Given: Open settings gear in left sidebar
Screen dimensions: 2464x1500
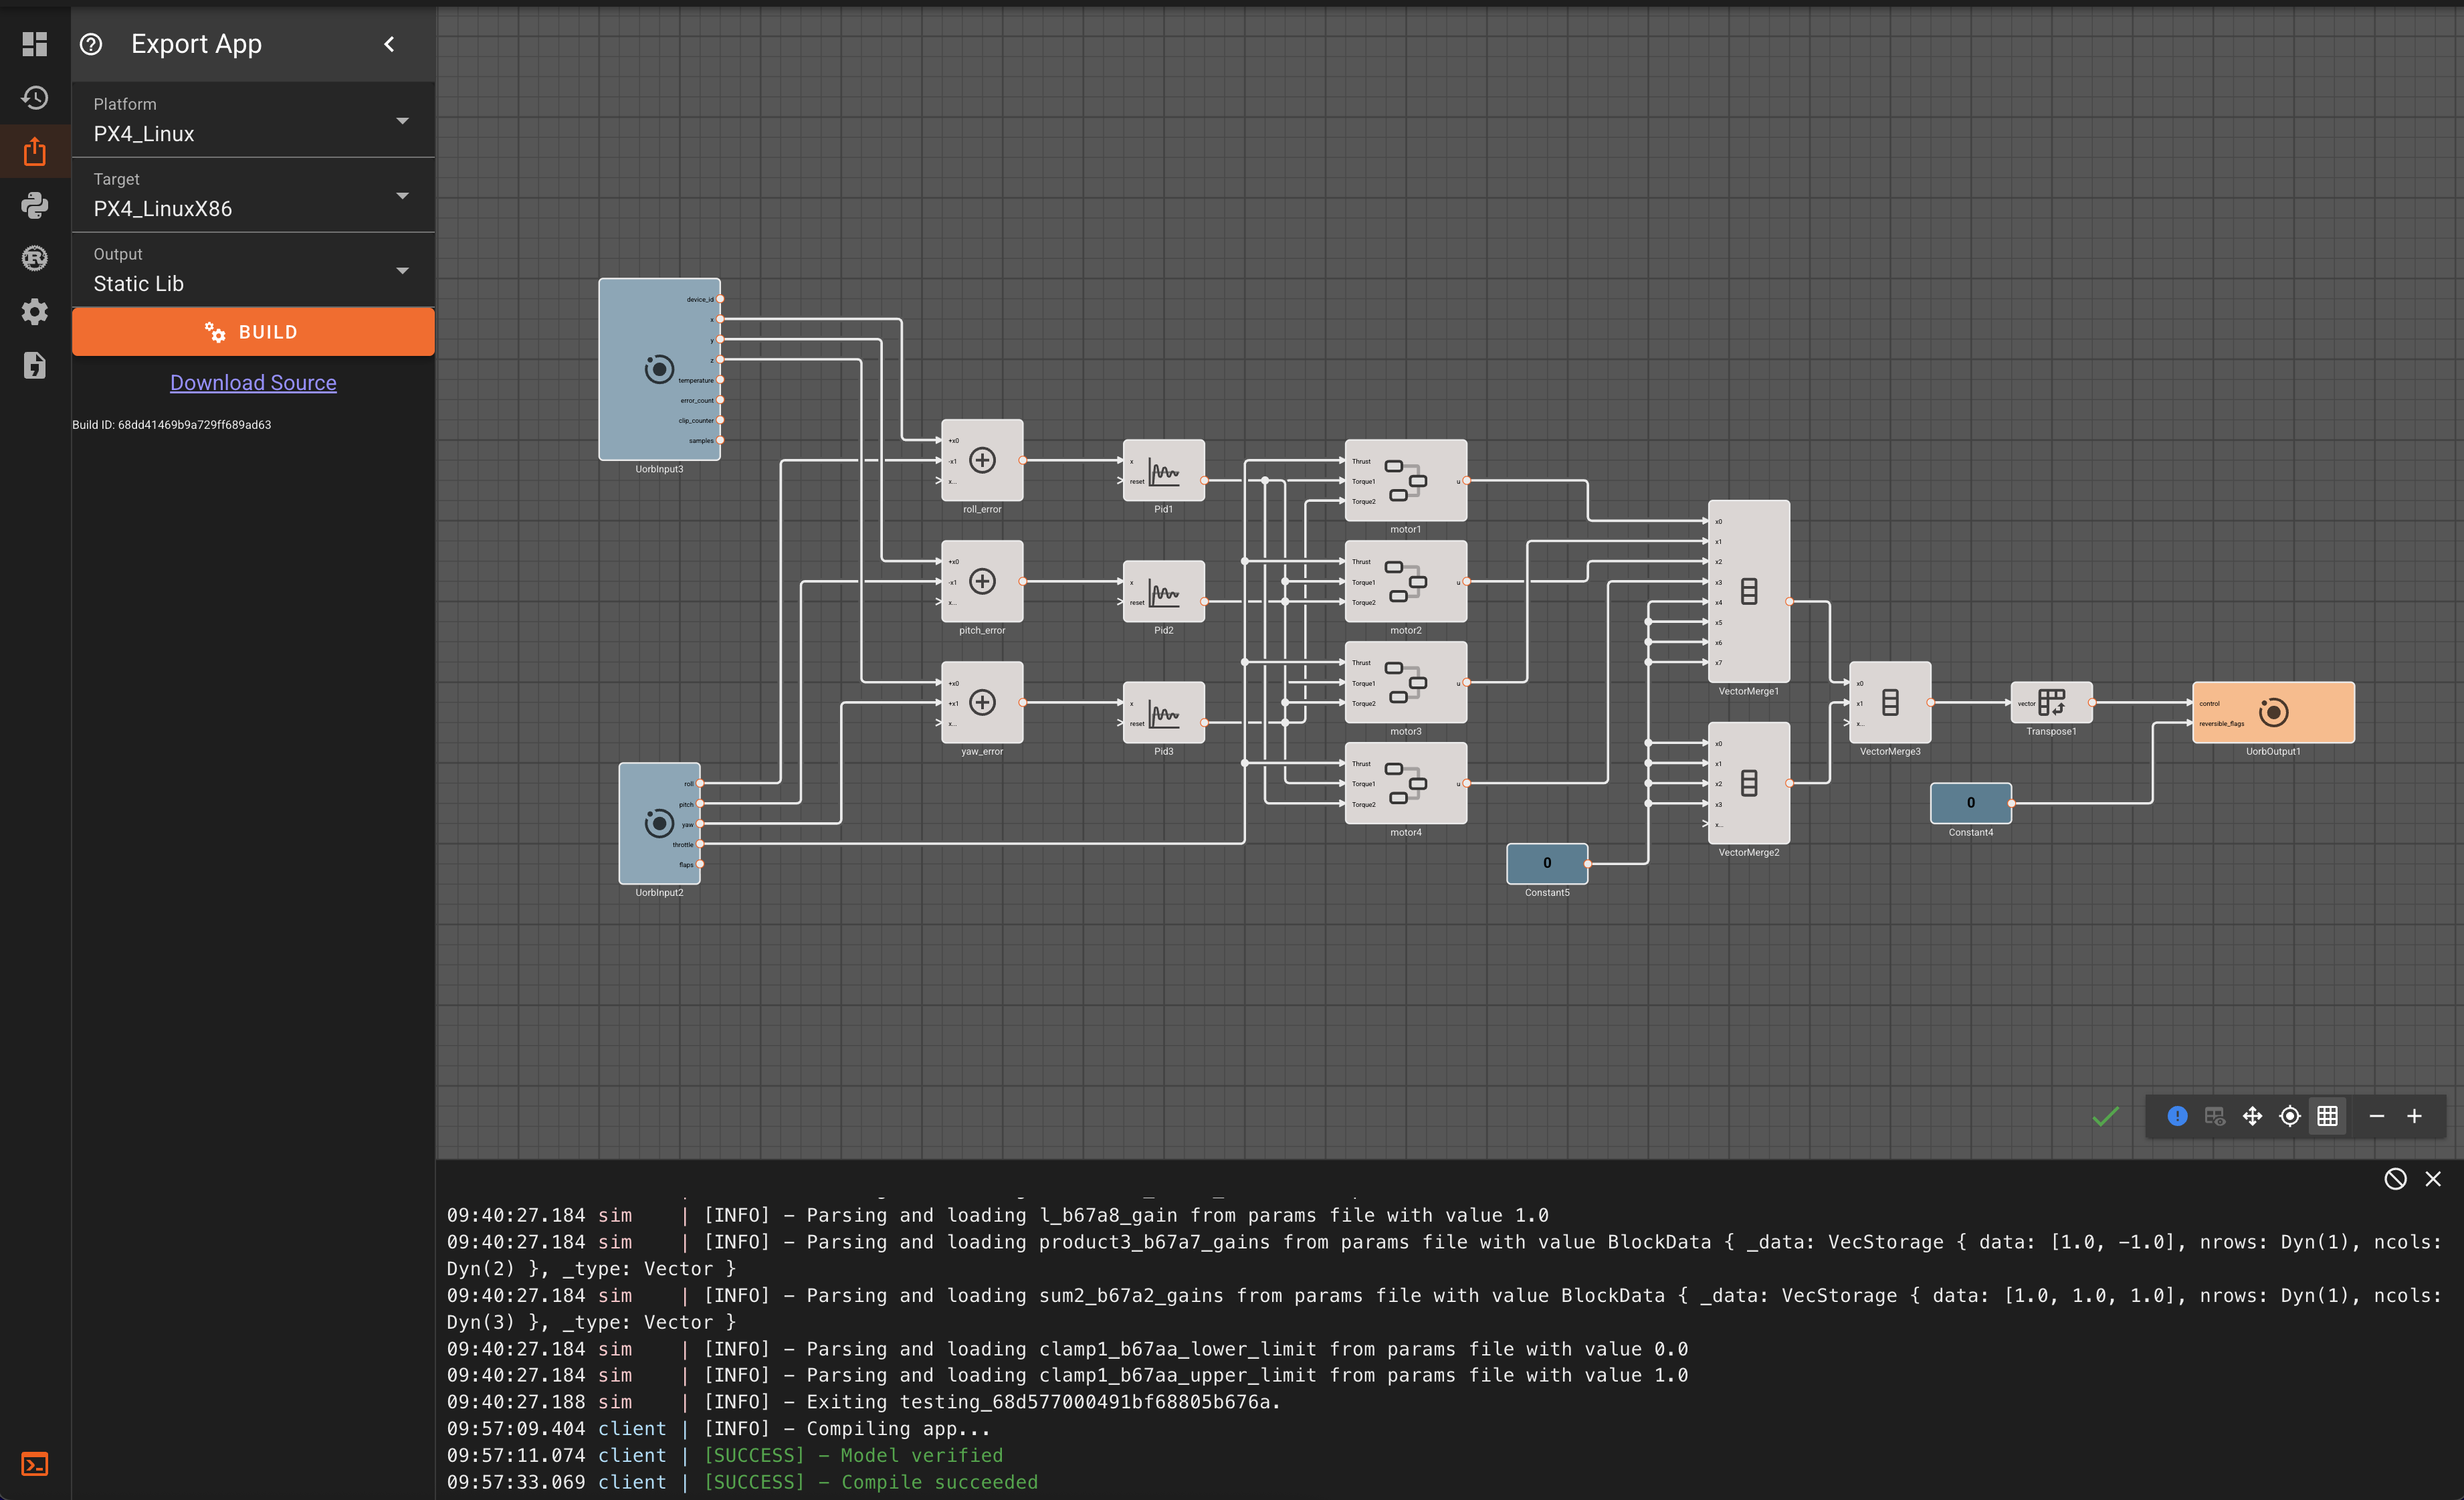Looking at the screenshot, I should [35, 312].
